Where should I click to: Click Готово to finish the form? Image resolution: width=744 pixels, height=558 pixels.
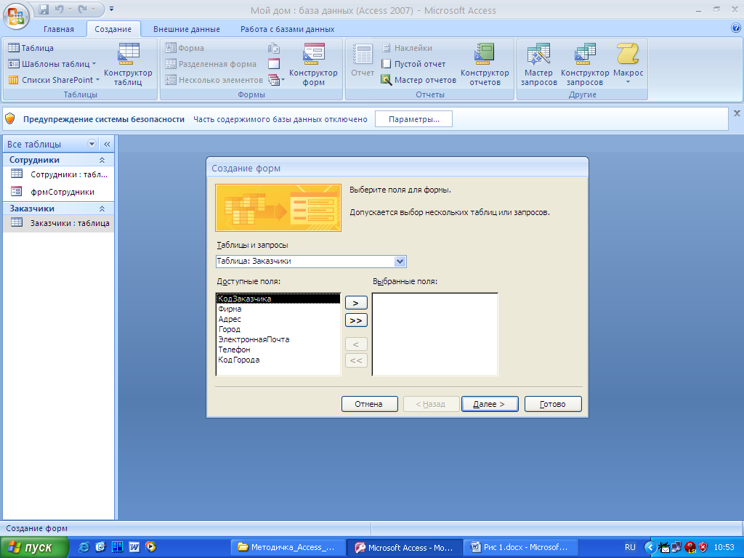click(553, 404)
